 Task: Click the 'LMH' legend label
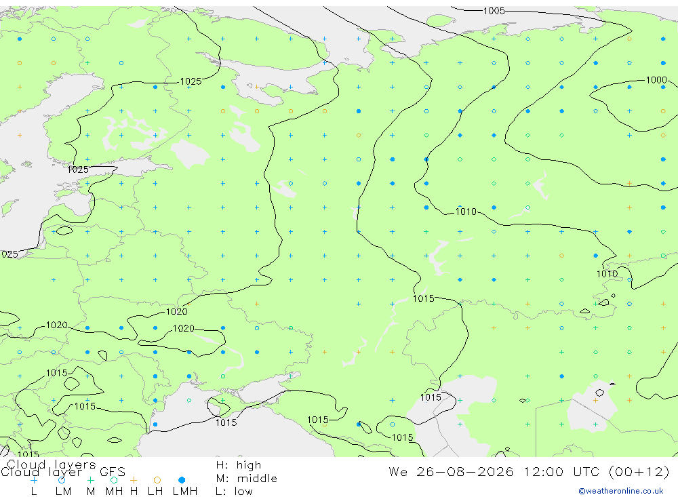[x=185, y=492]
